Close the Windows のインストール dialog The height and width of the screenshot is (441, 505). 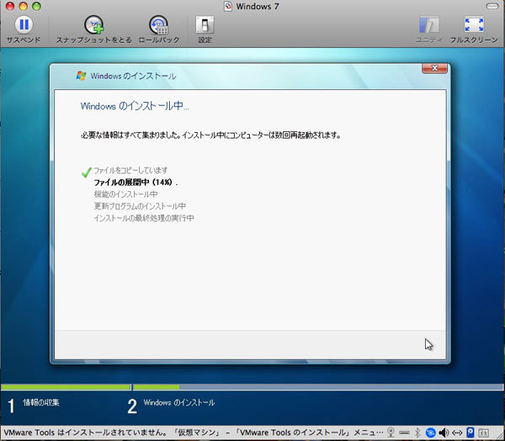coord(434,68)
